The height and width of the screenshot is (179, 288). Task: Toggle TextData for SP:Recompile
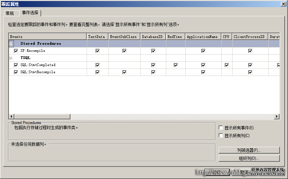coord(98,51)
